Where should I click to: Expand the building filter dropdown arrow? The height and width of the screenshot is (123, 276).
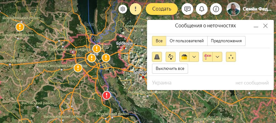194,57
